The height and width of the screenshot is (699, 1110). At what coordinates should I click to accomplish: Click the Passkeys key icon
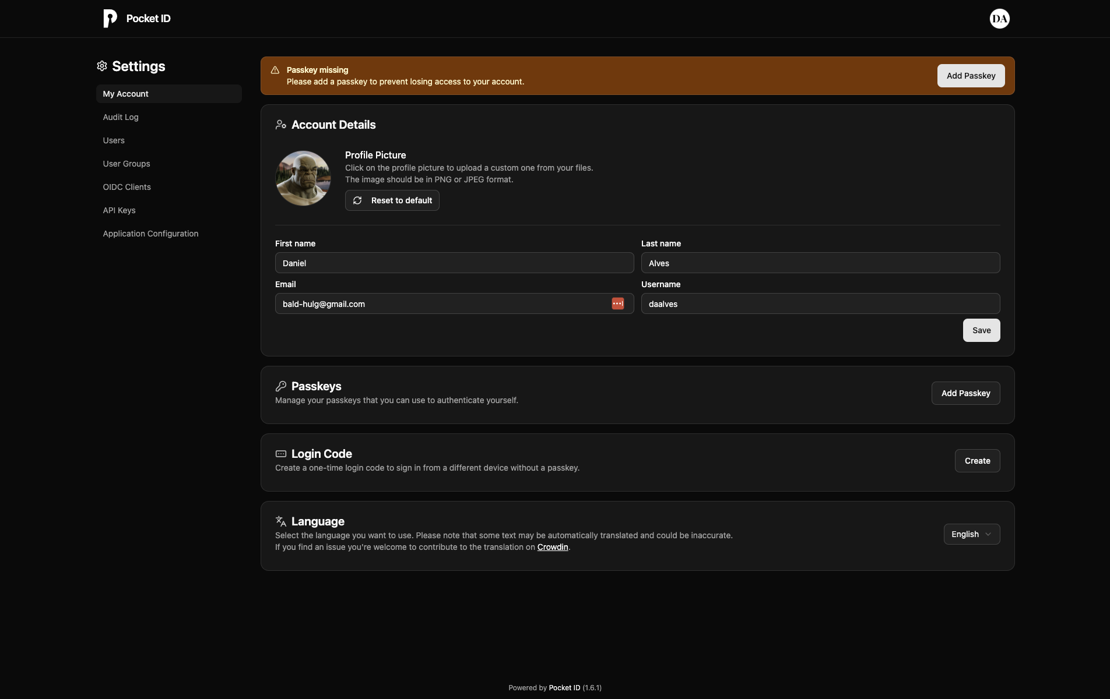[281, 386]
